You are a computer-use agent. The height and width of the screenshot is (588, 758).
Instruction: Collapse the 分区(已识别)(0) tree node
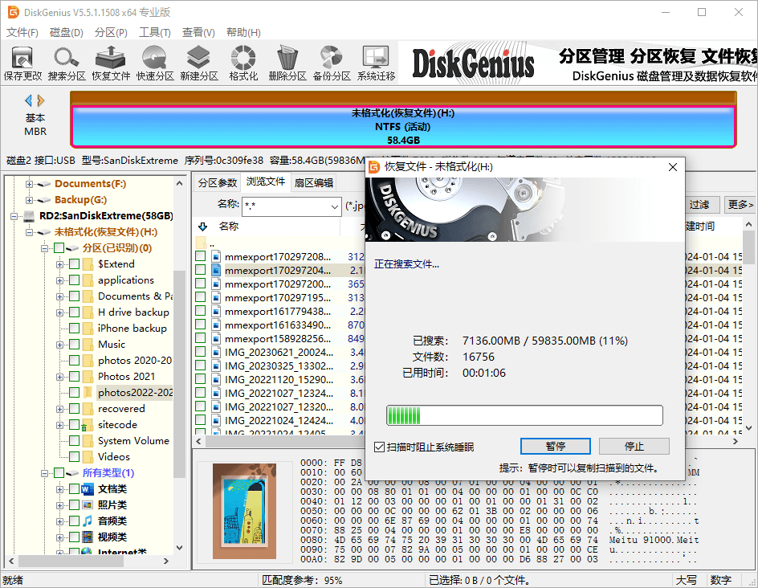(x=44, y=248)
